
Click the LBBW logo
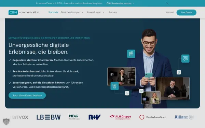(49, 117)
